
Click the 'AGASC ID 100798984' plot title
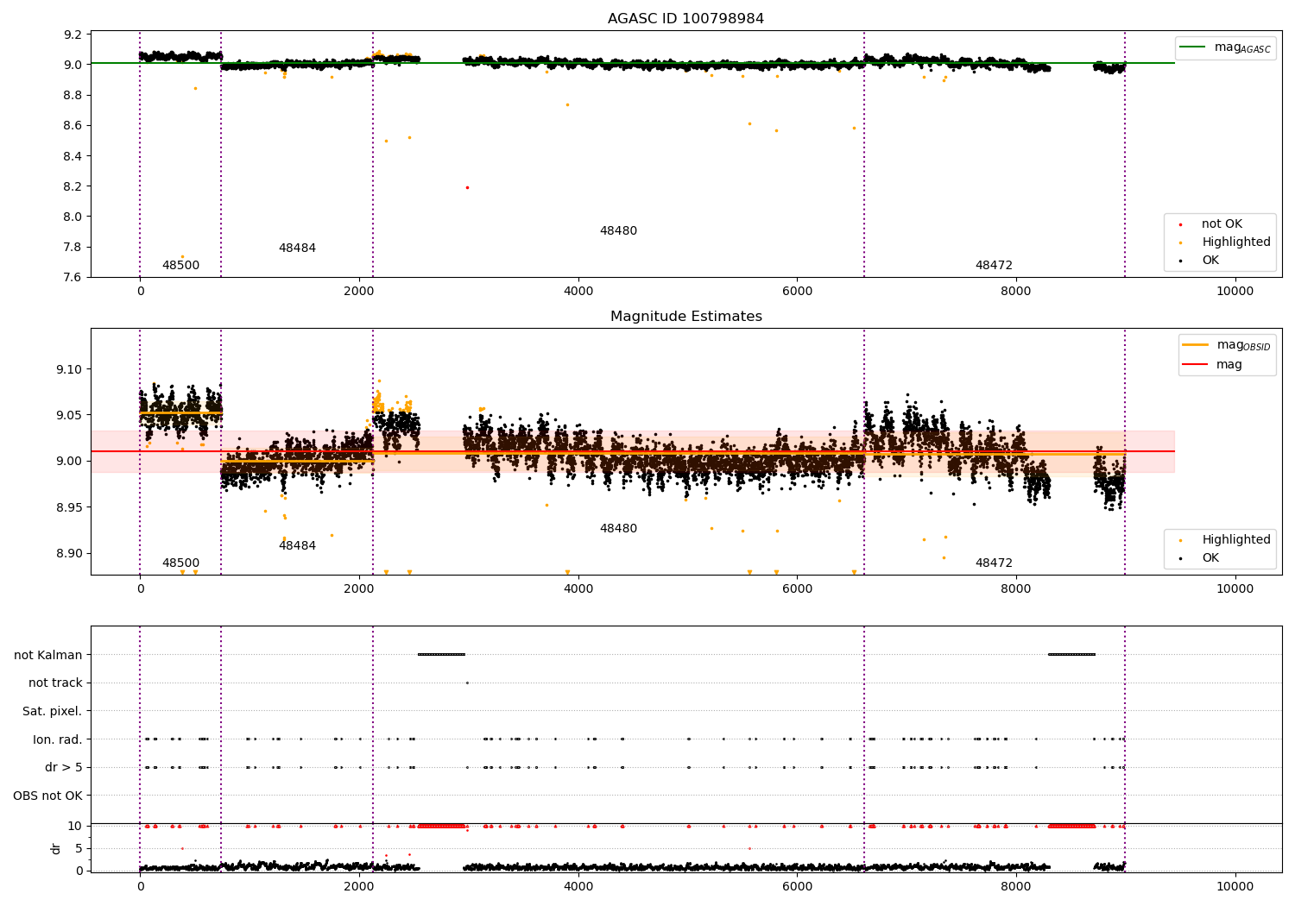point(685,18)
